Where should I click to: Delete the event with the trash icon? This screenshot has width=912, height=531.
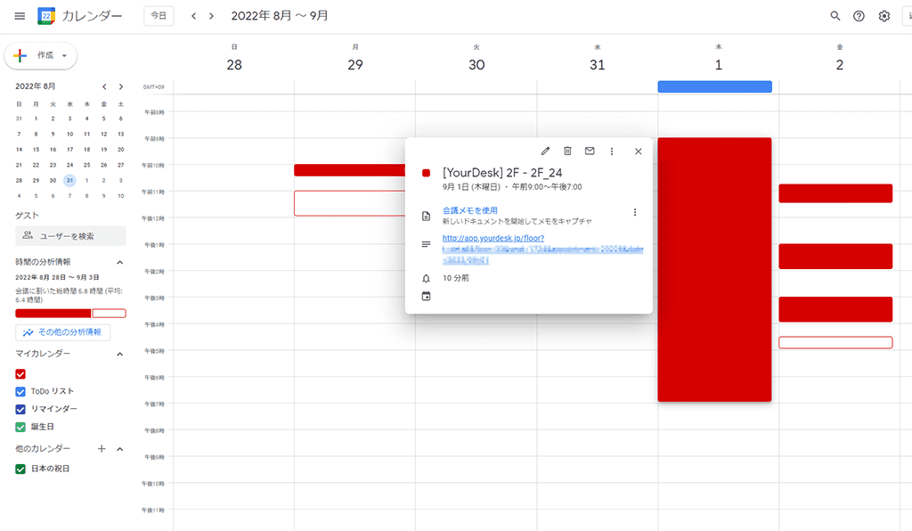[x=567, y=151]
